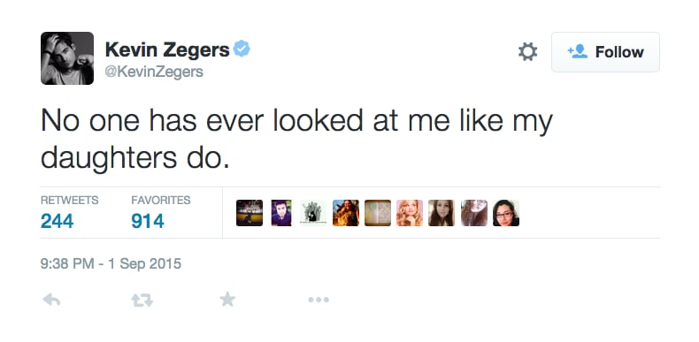The height and width of the screenshot is (342, 699).
Task: Open Kevin Zegers' profile picture
Action: [x=67, y=58]
